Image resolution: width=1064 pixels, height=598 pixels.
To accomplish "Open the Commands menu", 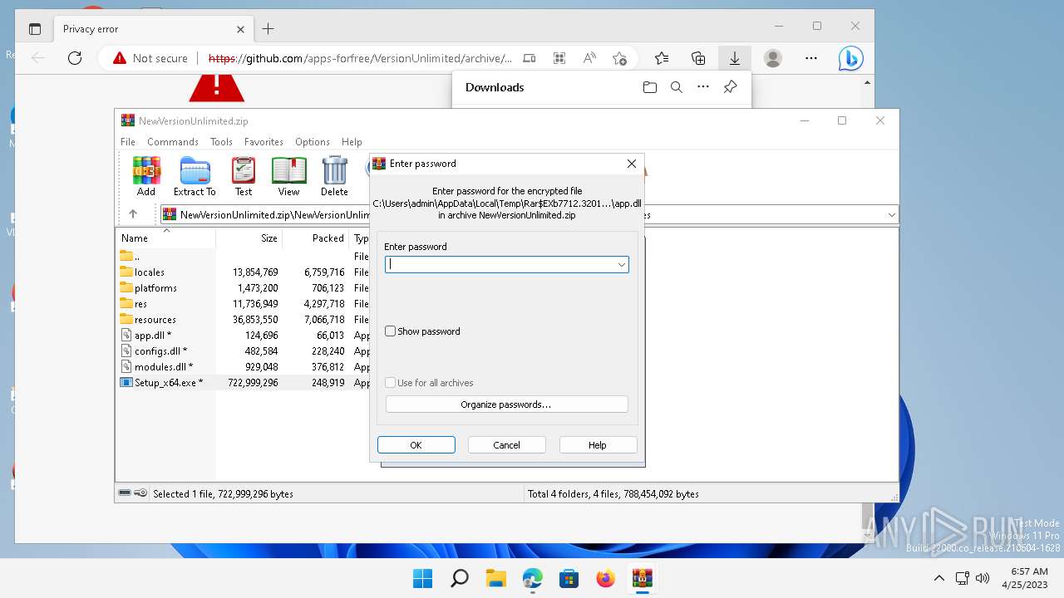I will (x=173, y=142).
